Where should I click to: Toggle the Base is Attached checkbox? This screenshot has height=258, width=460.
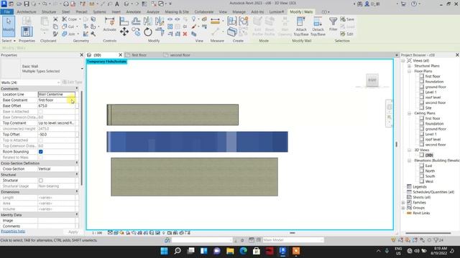41,112
